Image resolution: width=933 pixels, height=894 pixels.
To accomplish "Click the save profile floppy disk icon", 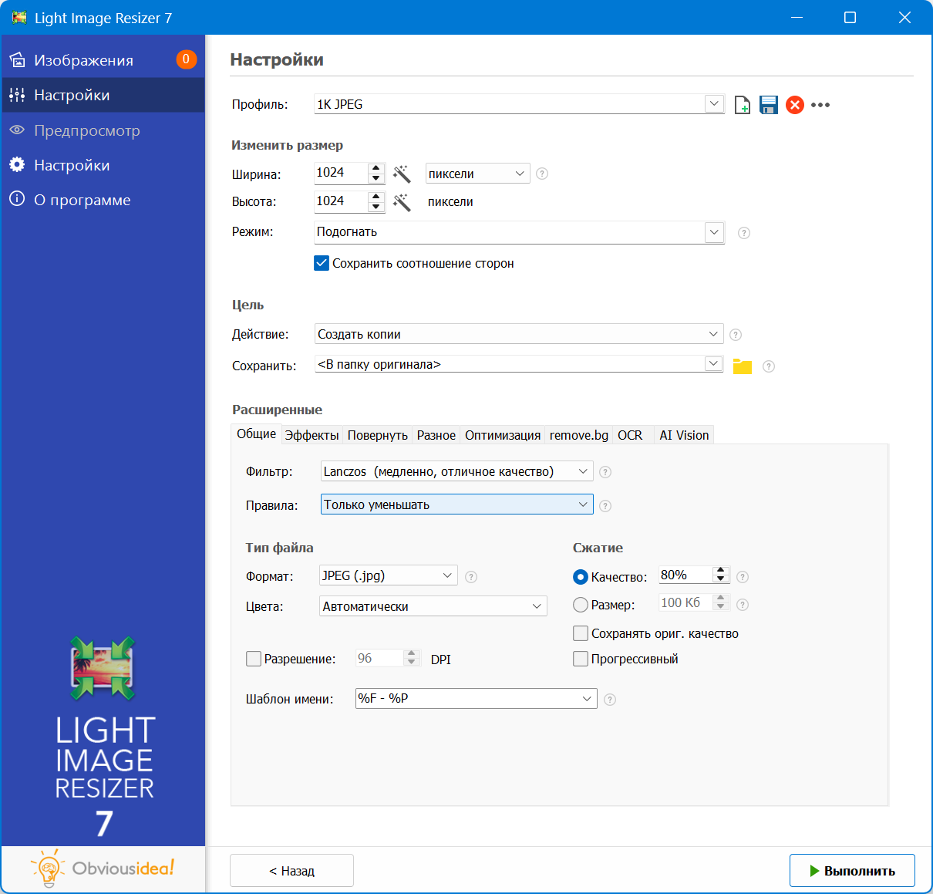I will click(x=769, y=105).
